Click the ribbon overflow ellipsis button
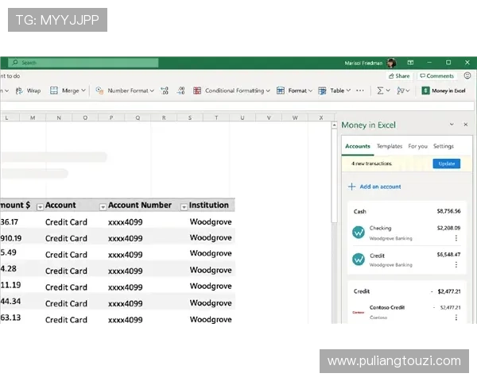Viewport: 477px width, 381px height. 359,90
